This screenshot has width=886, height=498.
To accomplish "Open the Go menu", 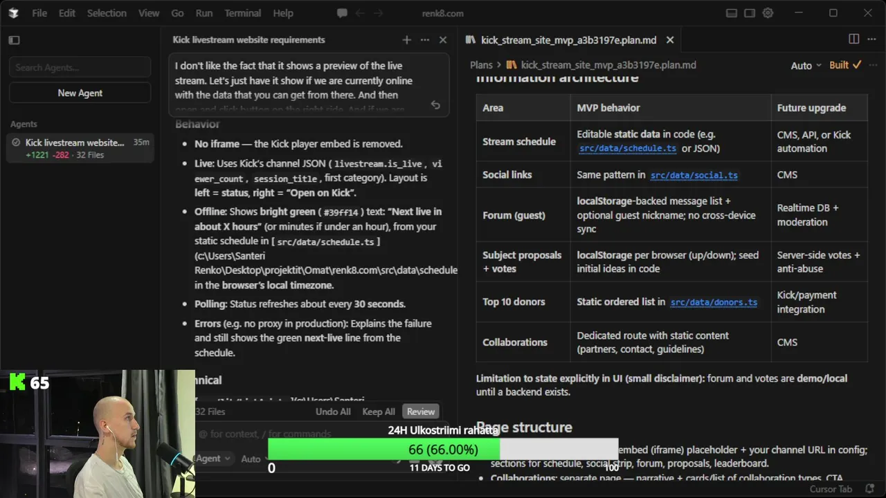I will (x=177, y=13).
